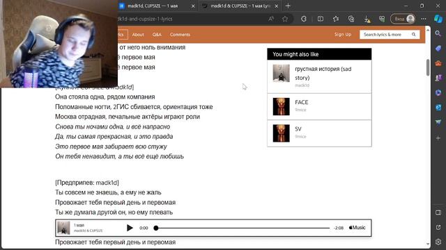The height and width of the screenshot is (250, 446).
Task: Open the sidebar Outlook icon
Action: [438, 108]
